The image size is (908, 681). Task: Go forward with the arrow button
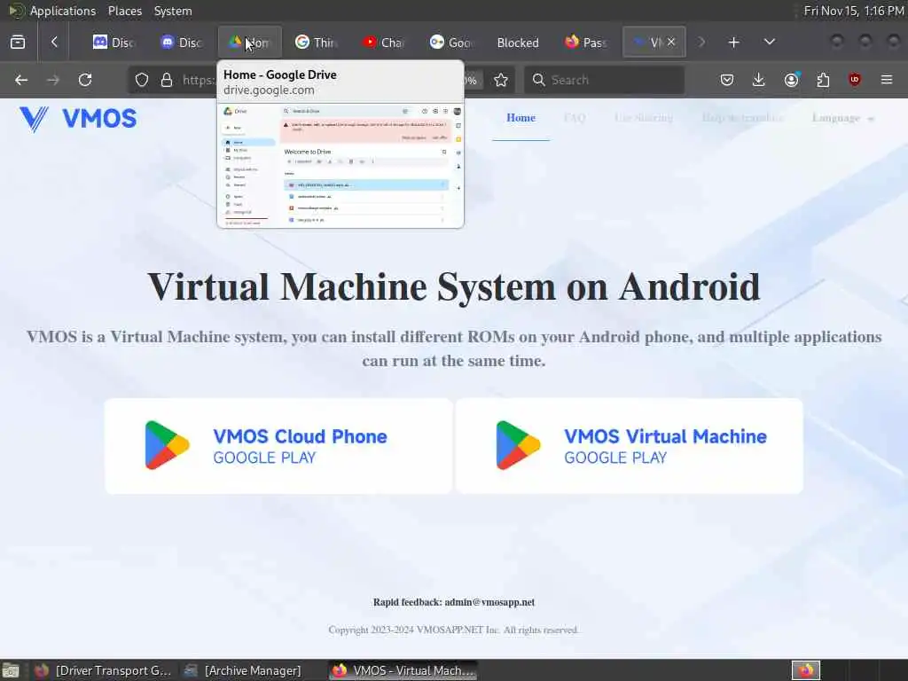53,80
